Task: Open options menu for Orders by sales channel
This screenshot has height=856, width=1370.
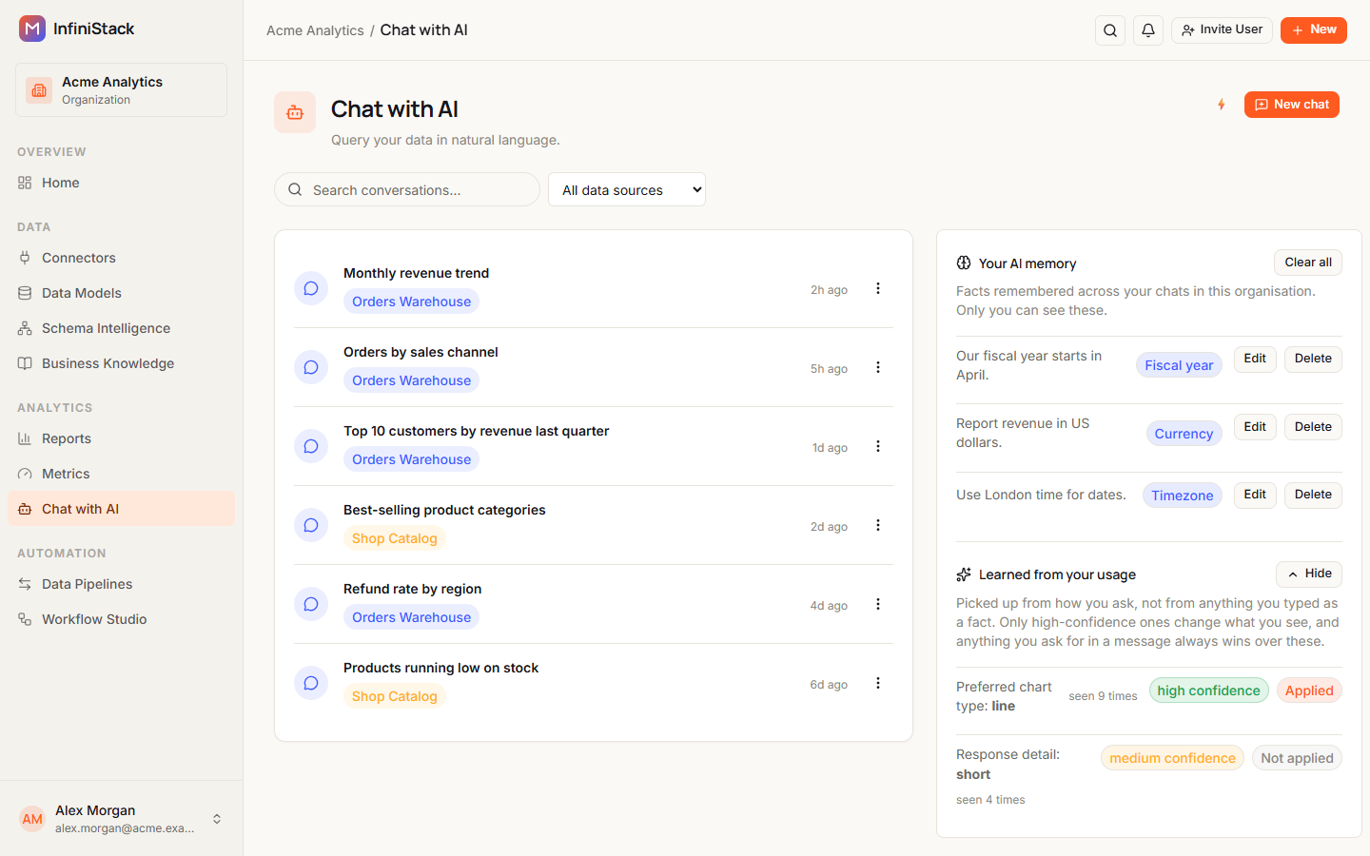Action: coord(878,367)
